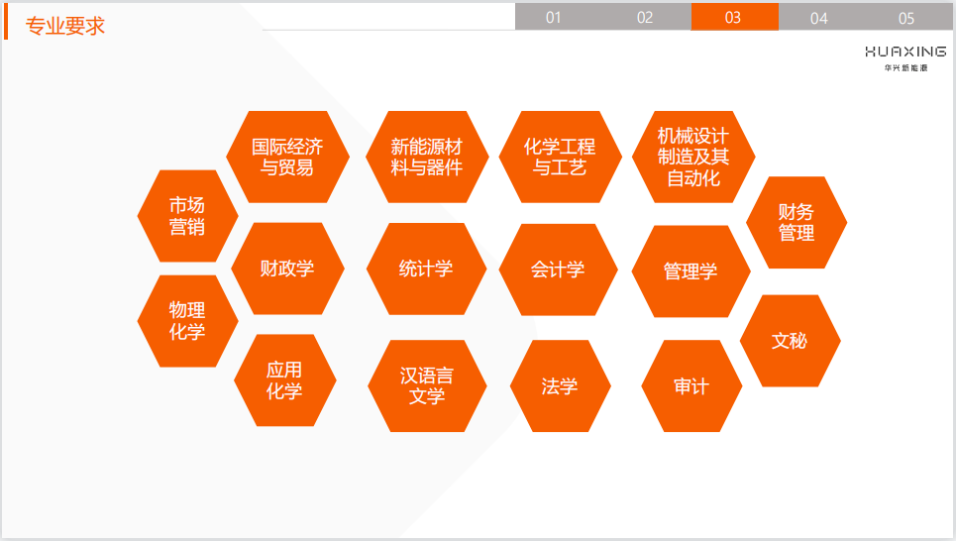Viewport: 956px width, 541px height.
Task: Switch to section tab 02
Action: 645,18
